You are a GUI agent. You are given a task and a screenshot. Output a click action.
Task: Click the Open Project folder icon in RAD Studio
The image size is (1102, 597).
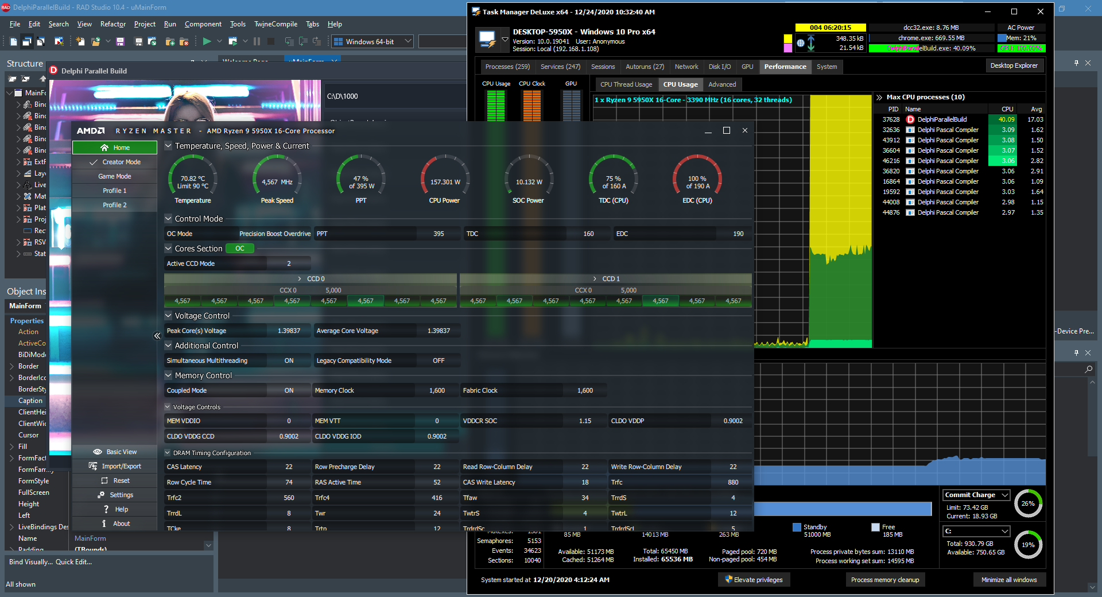pos(95,41)
